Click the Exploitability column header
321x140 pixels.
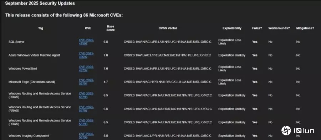pyautogui.click(x=232, y=28)
